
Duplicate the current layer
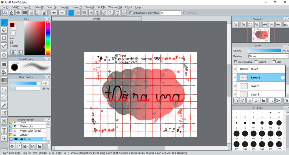272,101
